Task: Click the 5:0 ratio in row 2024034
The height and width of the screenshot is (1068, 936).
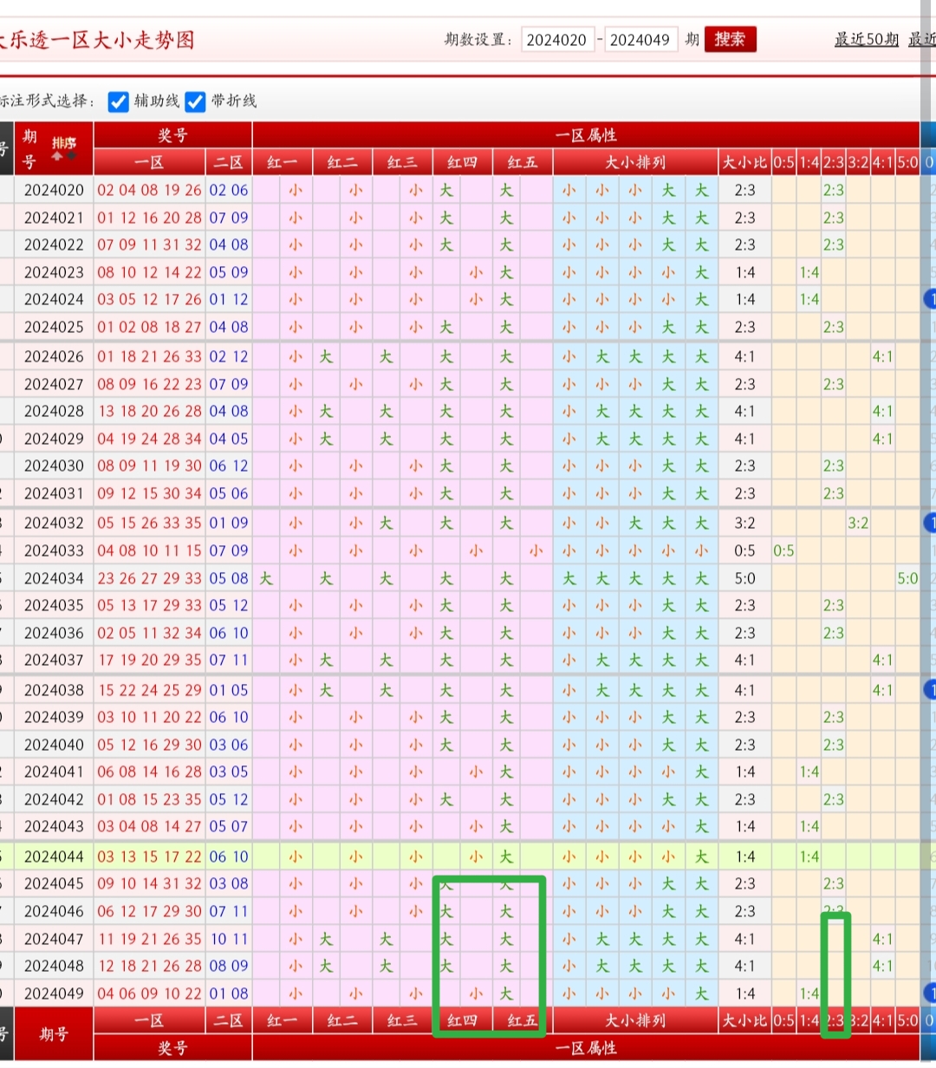Action: [907, 578]
